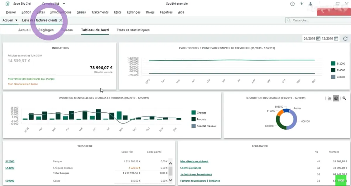Open the calendar picker for end date 12/2019
This screenshot has width=351, height=186.
pos(336,39)
